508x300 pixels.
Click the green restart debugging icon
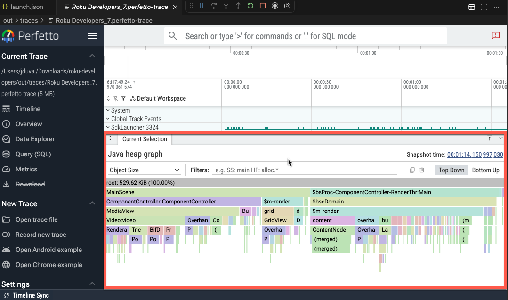click(x=250, y=6)
